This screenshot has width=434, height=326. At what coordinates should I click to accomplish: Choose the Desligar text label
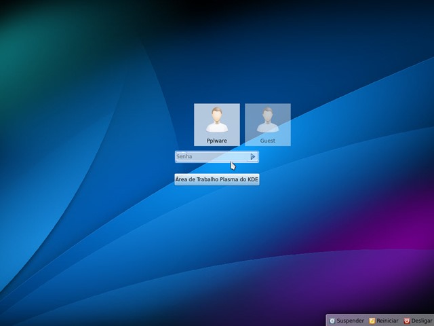(421, 321)
